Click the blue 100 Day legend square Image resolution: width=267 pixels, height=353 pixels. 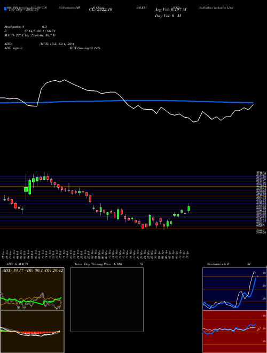tap(6, 9)
